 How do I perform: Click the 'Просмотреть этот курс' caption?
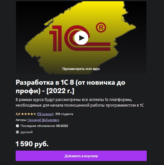click(81, 69)
